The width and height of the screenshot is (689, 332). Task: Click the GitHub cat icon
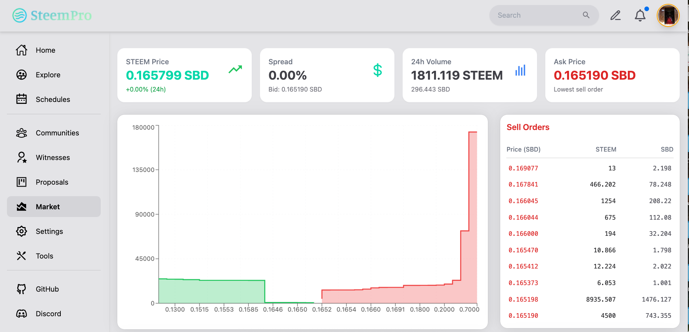pos(22,289)
